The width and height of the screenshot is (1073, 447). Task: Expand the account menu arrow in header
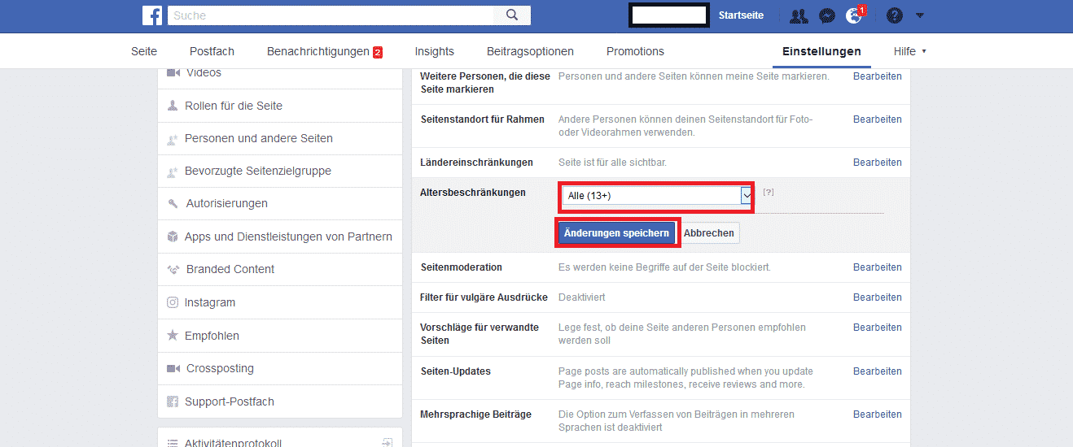tap(920, 15)
